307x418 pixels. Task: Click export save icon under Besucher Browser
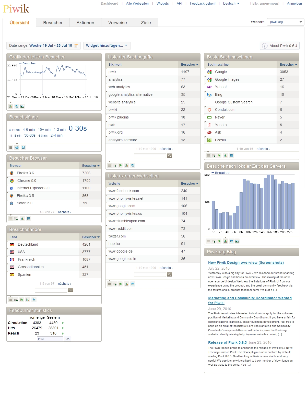pyautogui.click(x=29, y=219)
